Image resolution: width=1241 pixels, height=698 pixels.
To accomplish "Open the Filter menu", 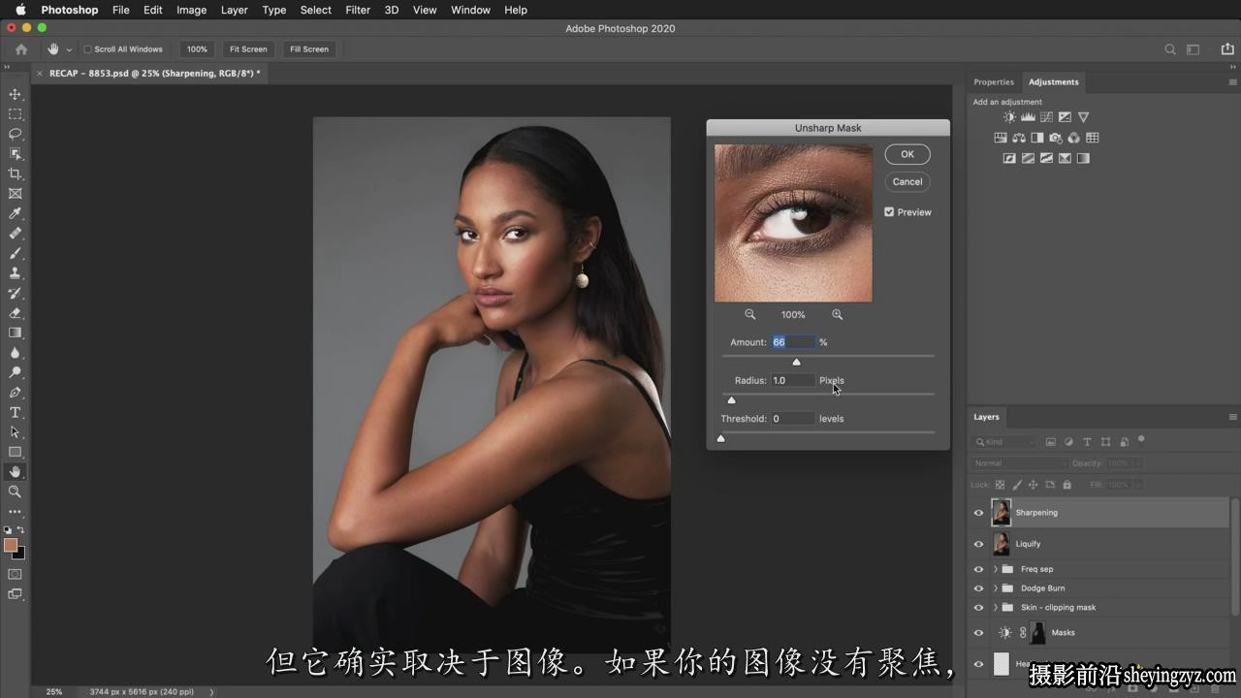I will coord(358,10).
